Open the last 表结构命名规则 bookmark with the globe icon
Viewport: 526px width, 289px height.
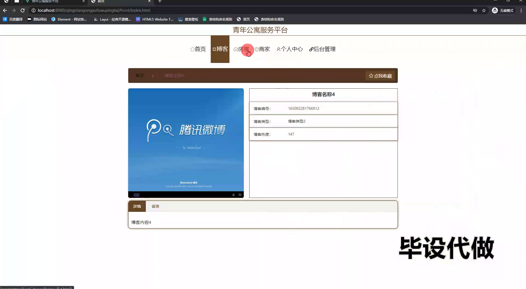tap(269, 19)
